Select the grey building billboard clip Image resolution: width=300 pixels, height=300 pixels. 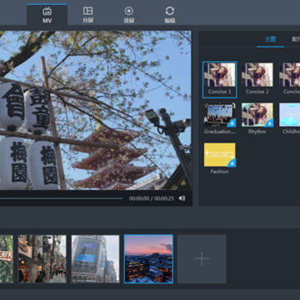95,259
